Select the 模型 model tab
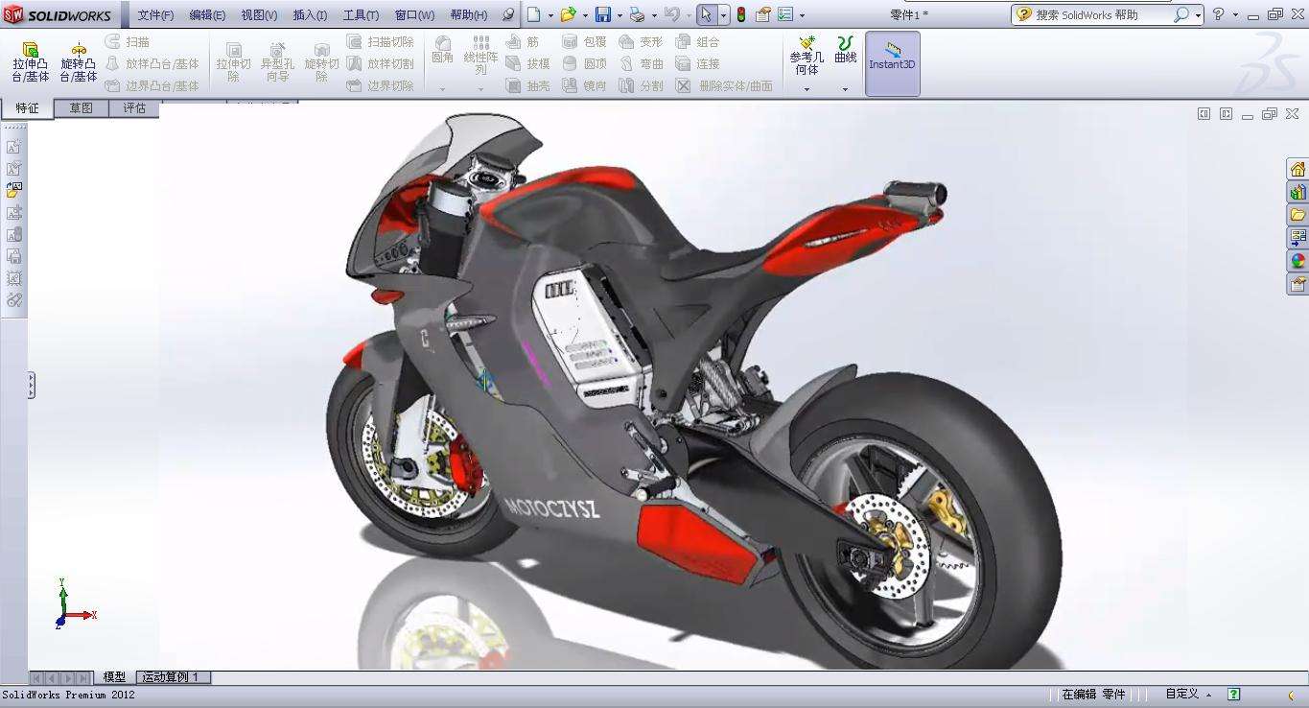The width and height of the screenshot is (1309, 708). 114,677
